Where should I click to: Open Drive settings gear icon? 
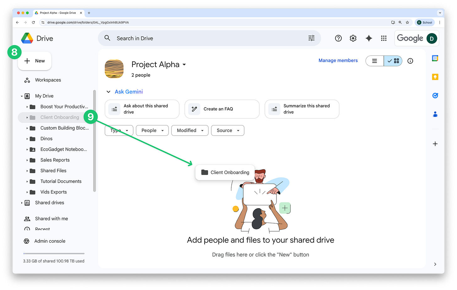(353, 38)
